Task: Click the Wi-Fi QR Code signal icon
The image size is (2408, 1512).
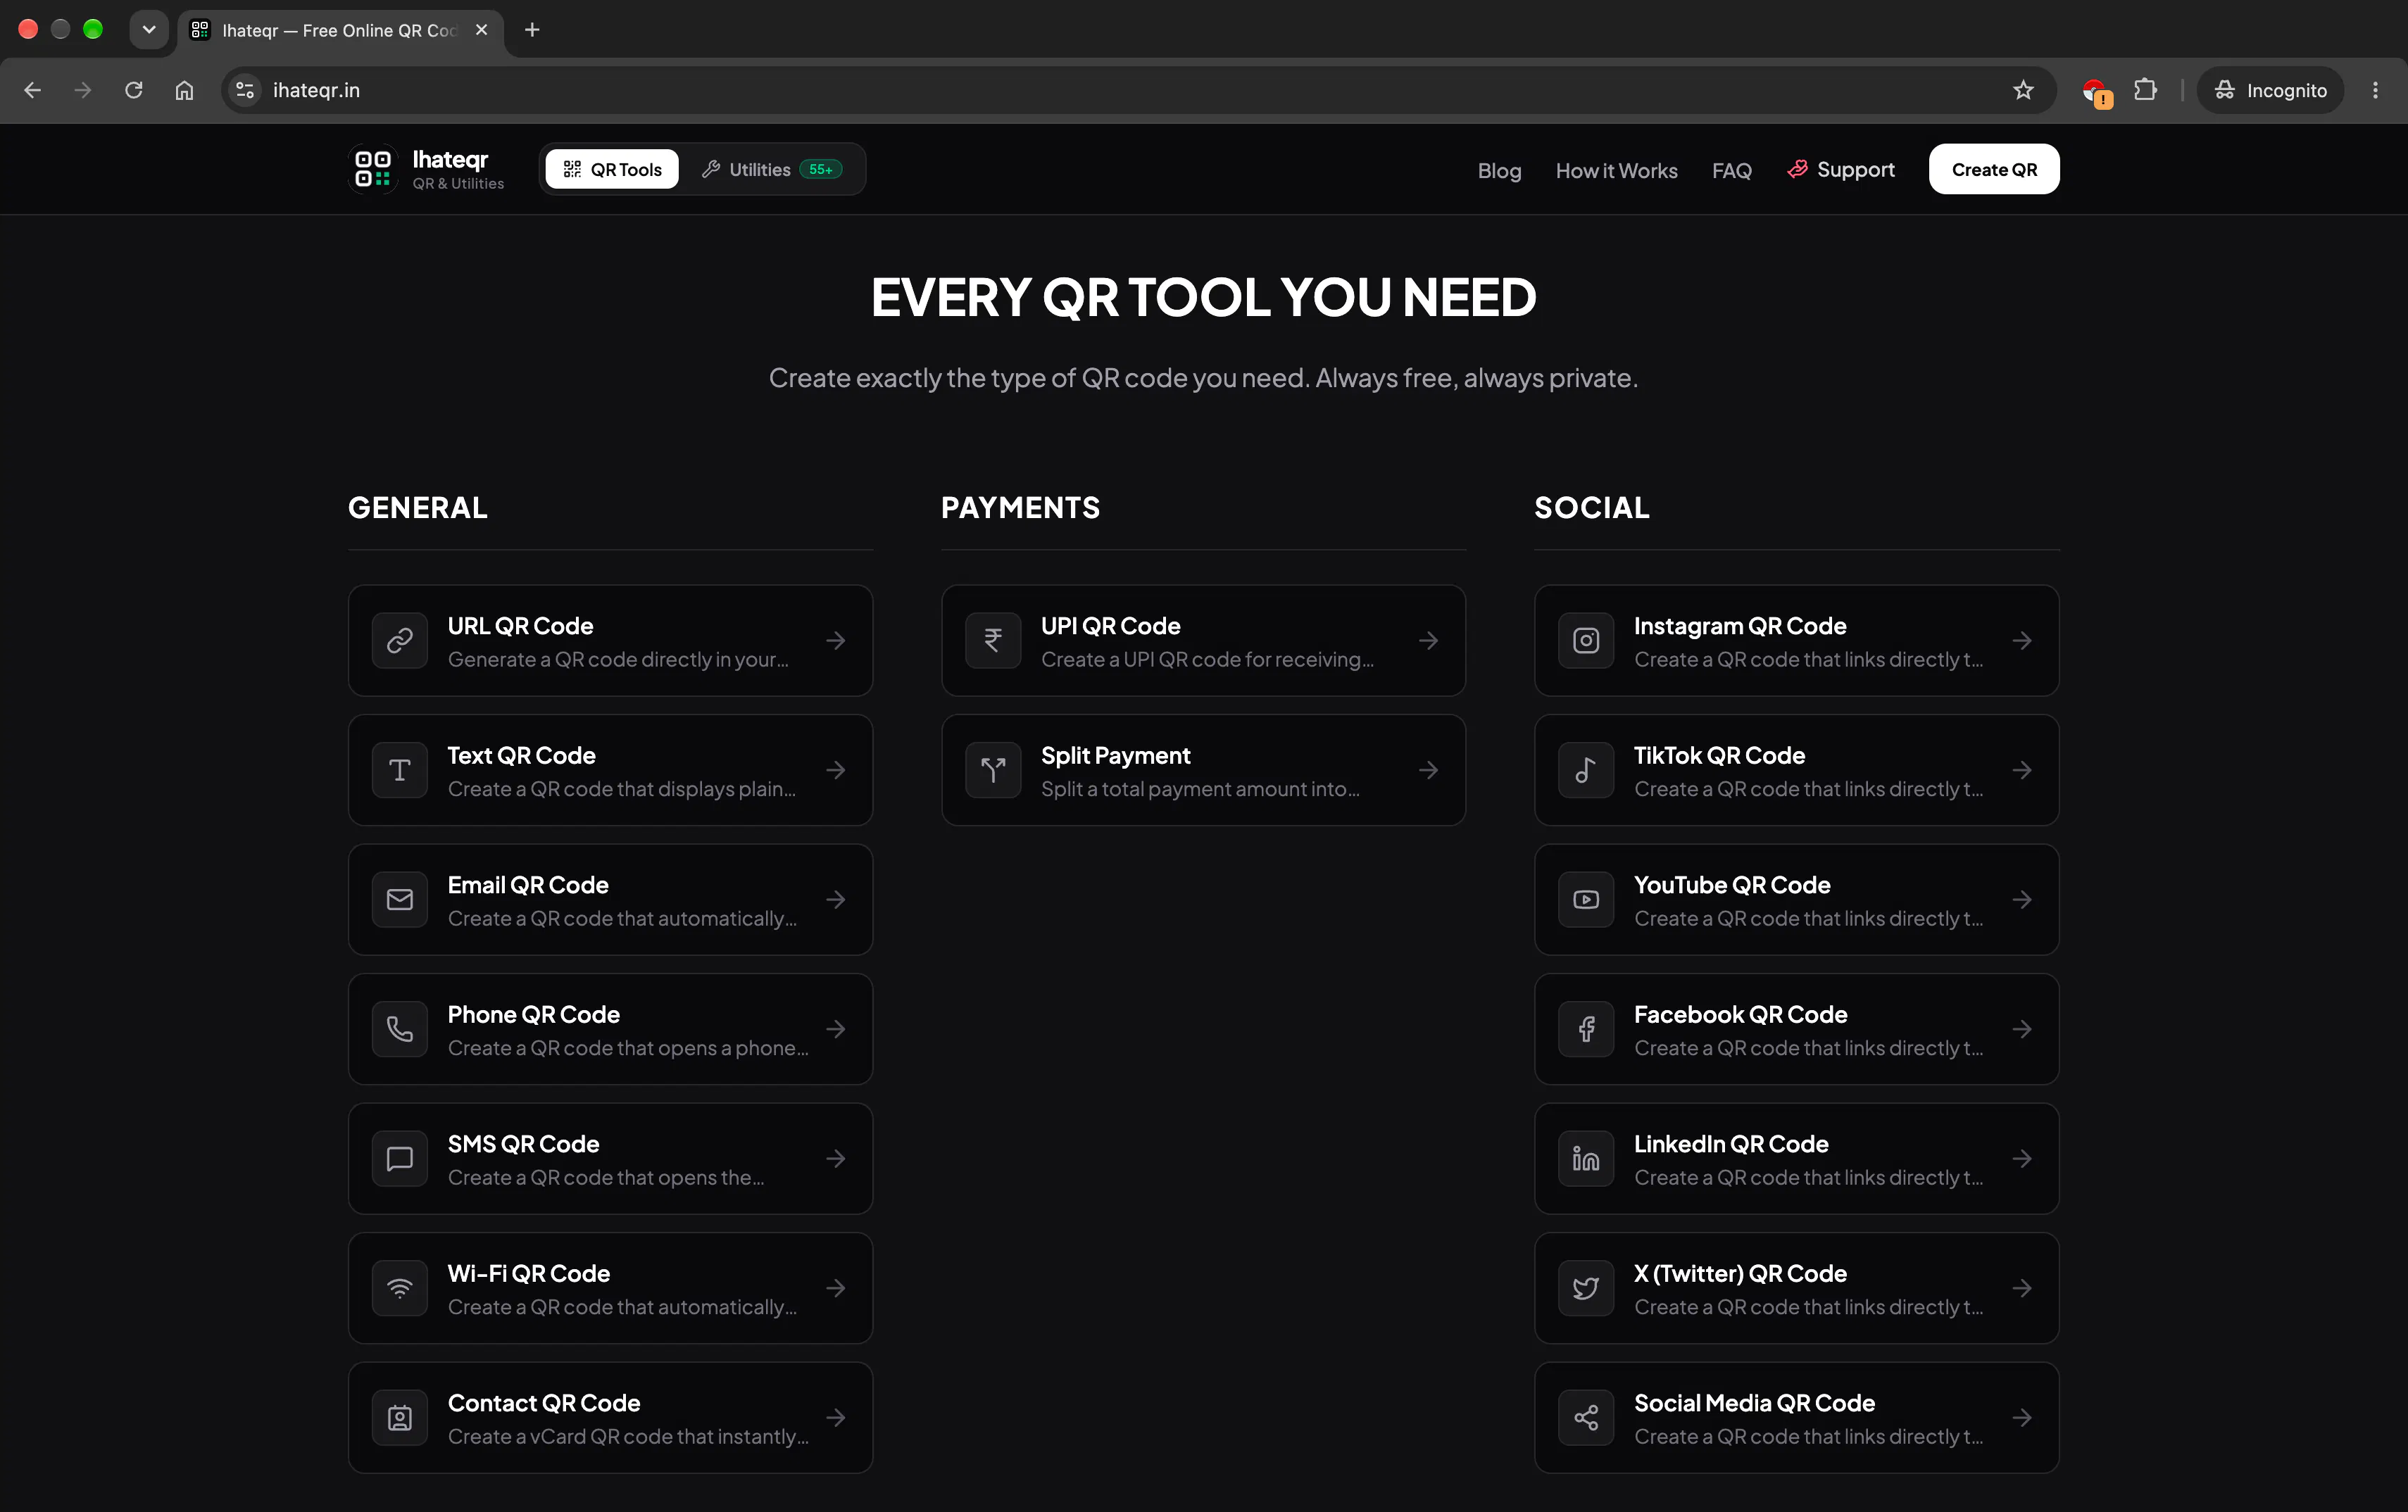Action: 400,1288
